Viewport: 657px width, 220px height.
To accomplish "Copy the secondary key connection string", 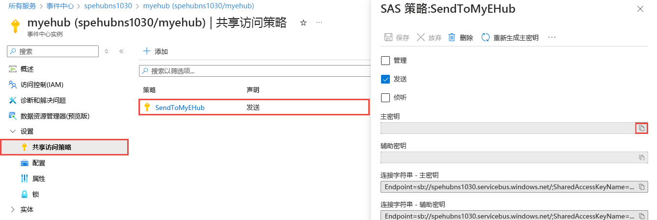I will point(641,216).
